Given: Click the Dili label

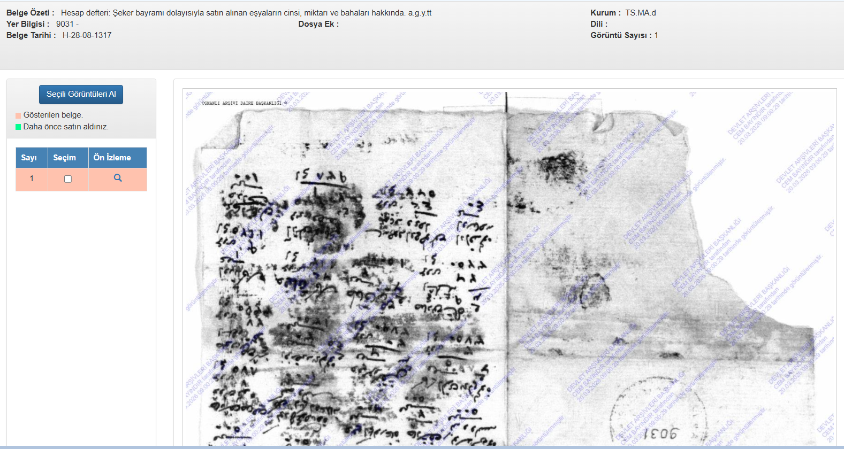Looking at the screenshot, I should (x=598, y=24).
